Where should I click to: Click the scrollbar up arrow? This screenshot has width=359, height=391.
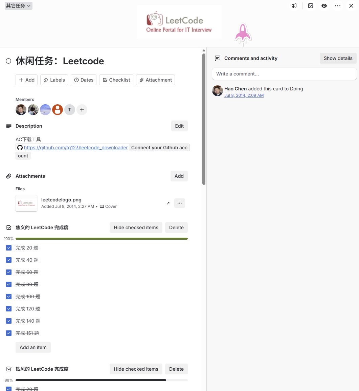point(204,50)
